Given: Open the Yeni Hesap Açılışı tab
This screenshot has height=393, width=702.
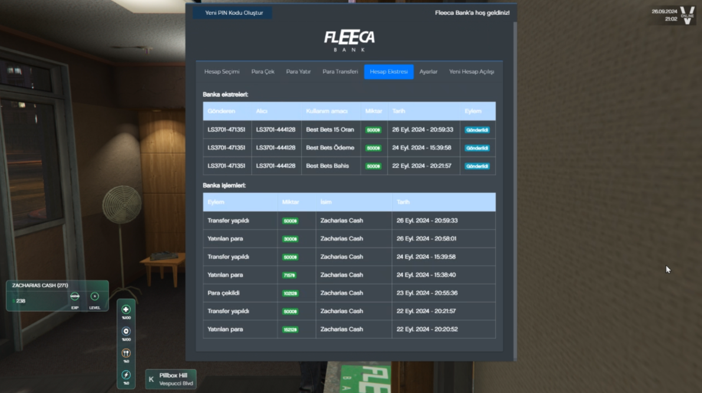Looking at the screenshot, I should coord(471,72).
